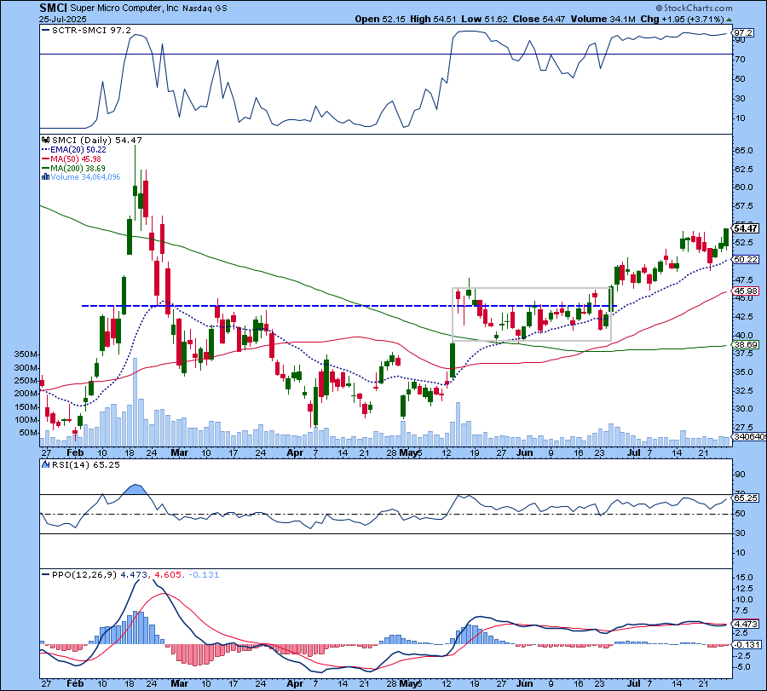Viewport: 767px width, 691px height.
Task: Click the candlestick icon beside SMCI (Daily)
Action: [43, 140]
